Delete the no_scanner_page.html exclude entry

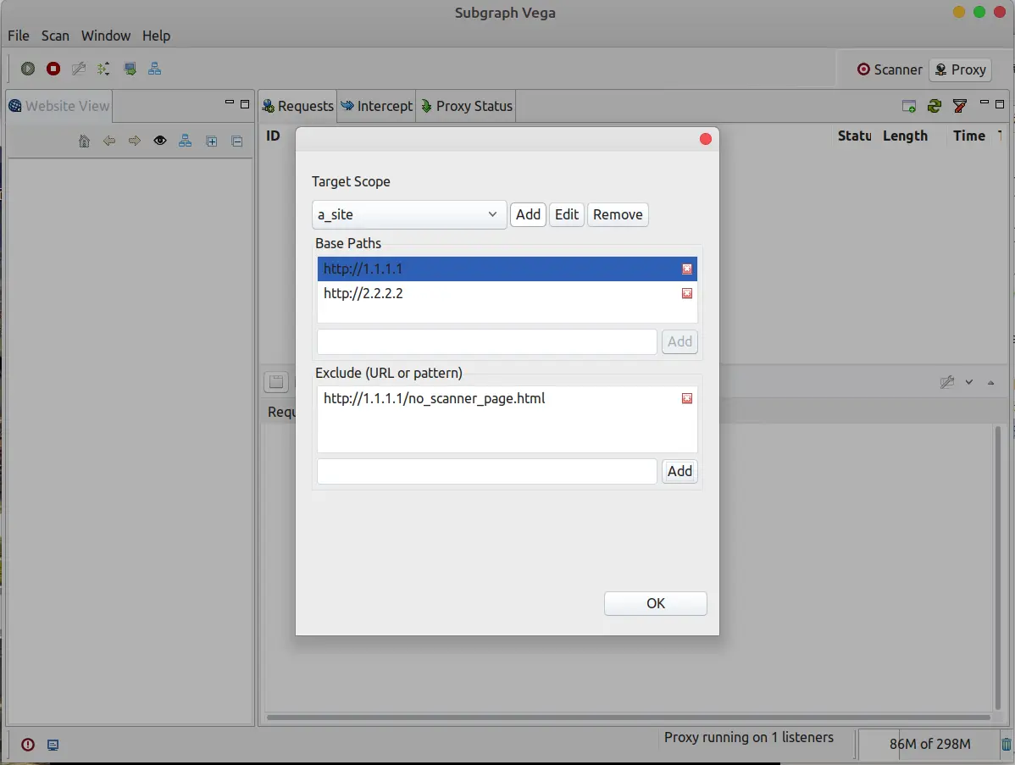[x=687, y=398]
